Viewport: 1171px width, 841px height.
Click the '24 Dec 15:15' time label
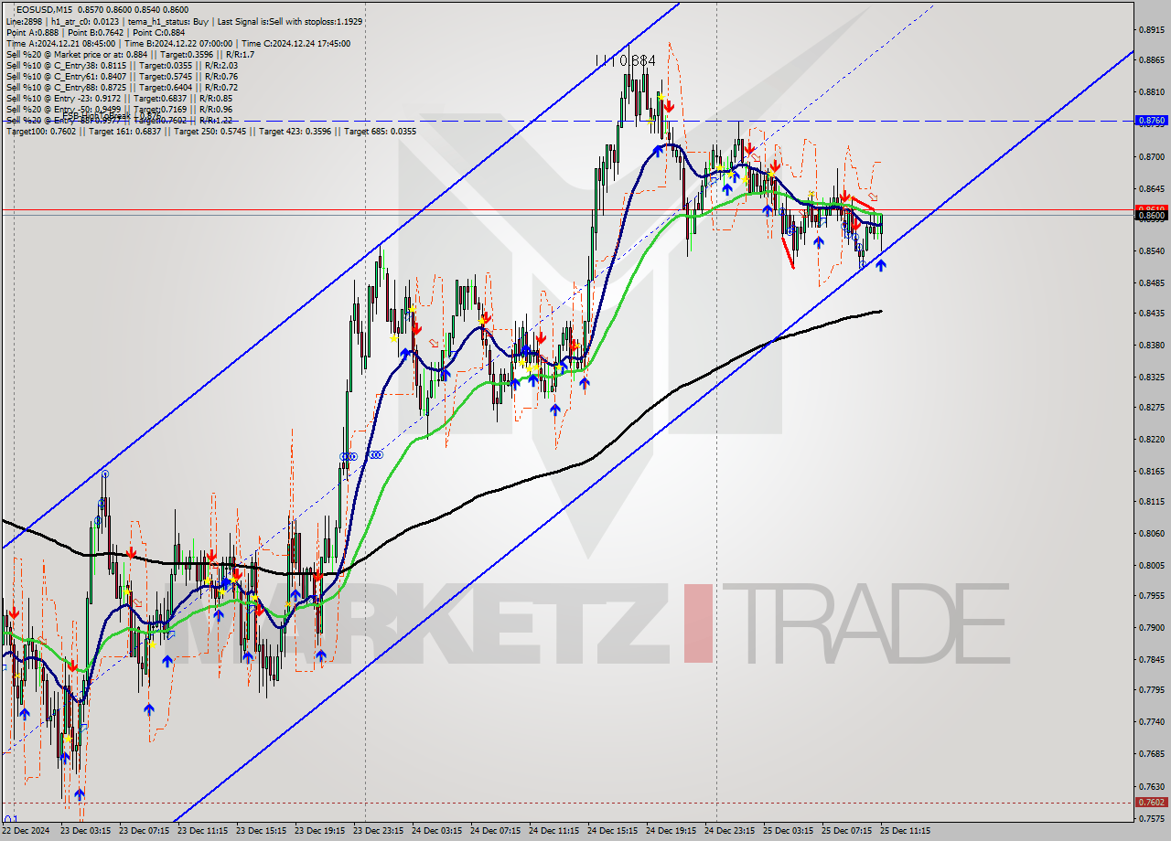[612, 831]
